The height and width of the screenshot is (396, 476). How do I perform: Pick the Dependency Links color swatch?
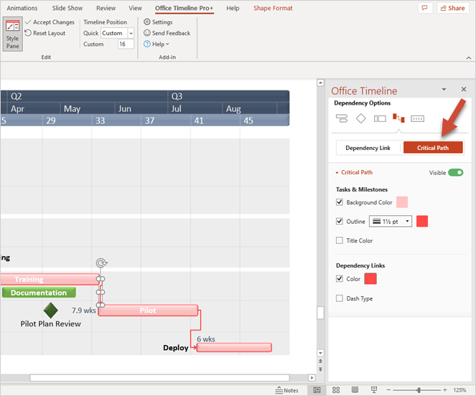(x=370, y=279)
